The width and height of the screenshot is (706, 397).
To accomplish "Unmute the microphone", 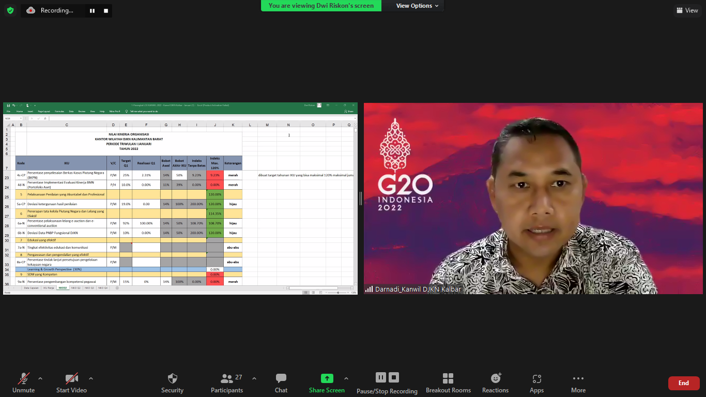I will pos(23,378).
